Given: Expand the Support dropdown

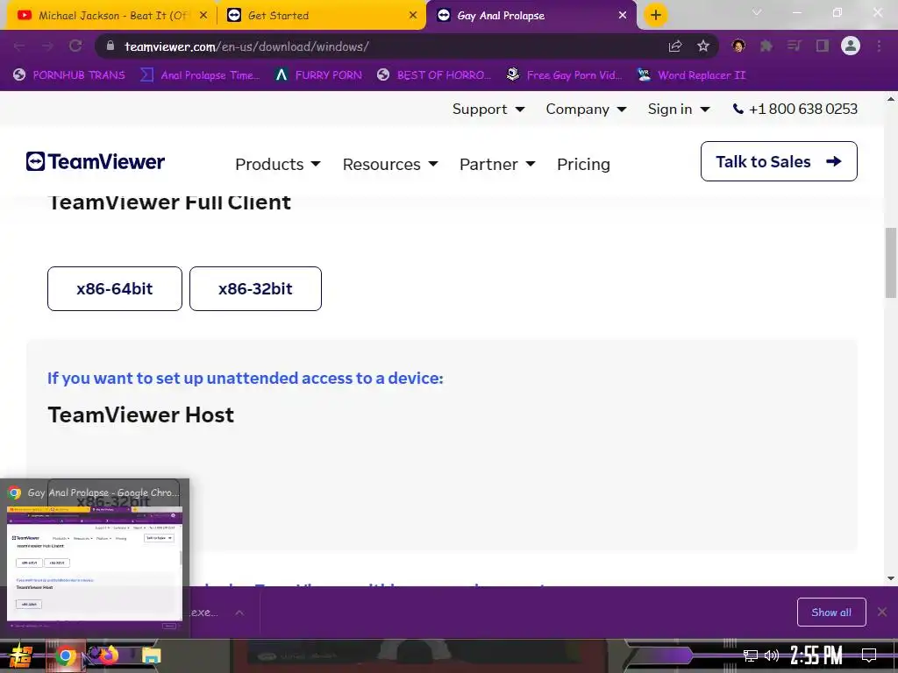Looking at the screenshot, I should [x=488, y=109].
